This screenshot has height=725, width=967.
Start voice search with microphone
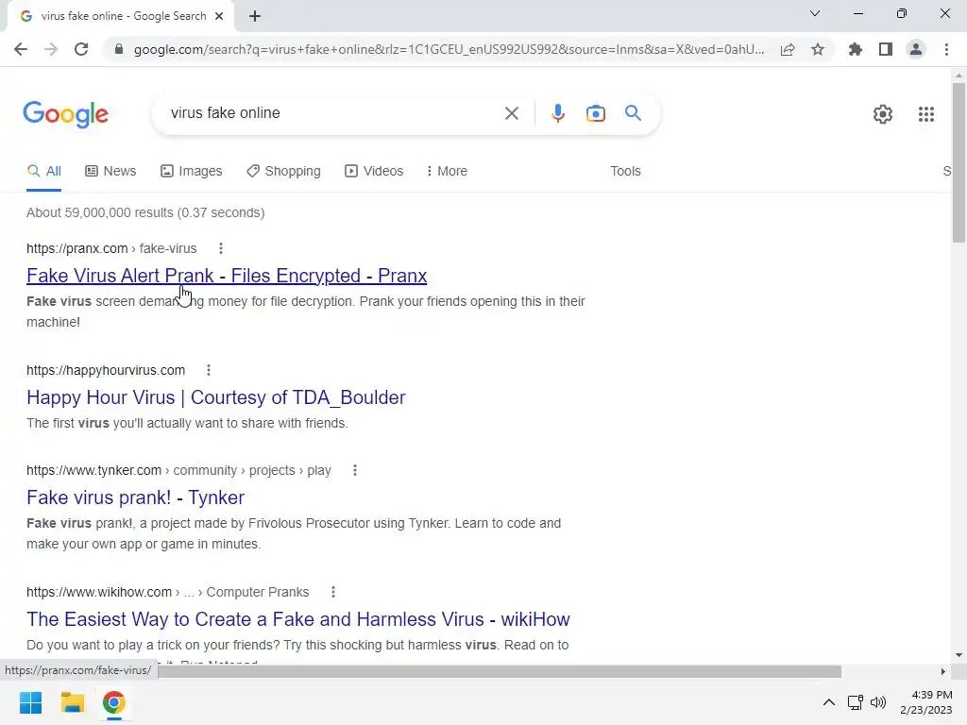[558, 113]
